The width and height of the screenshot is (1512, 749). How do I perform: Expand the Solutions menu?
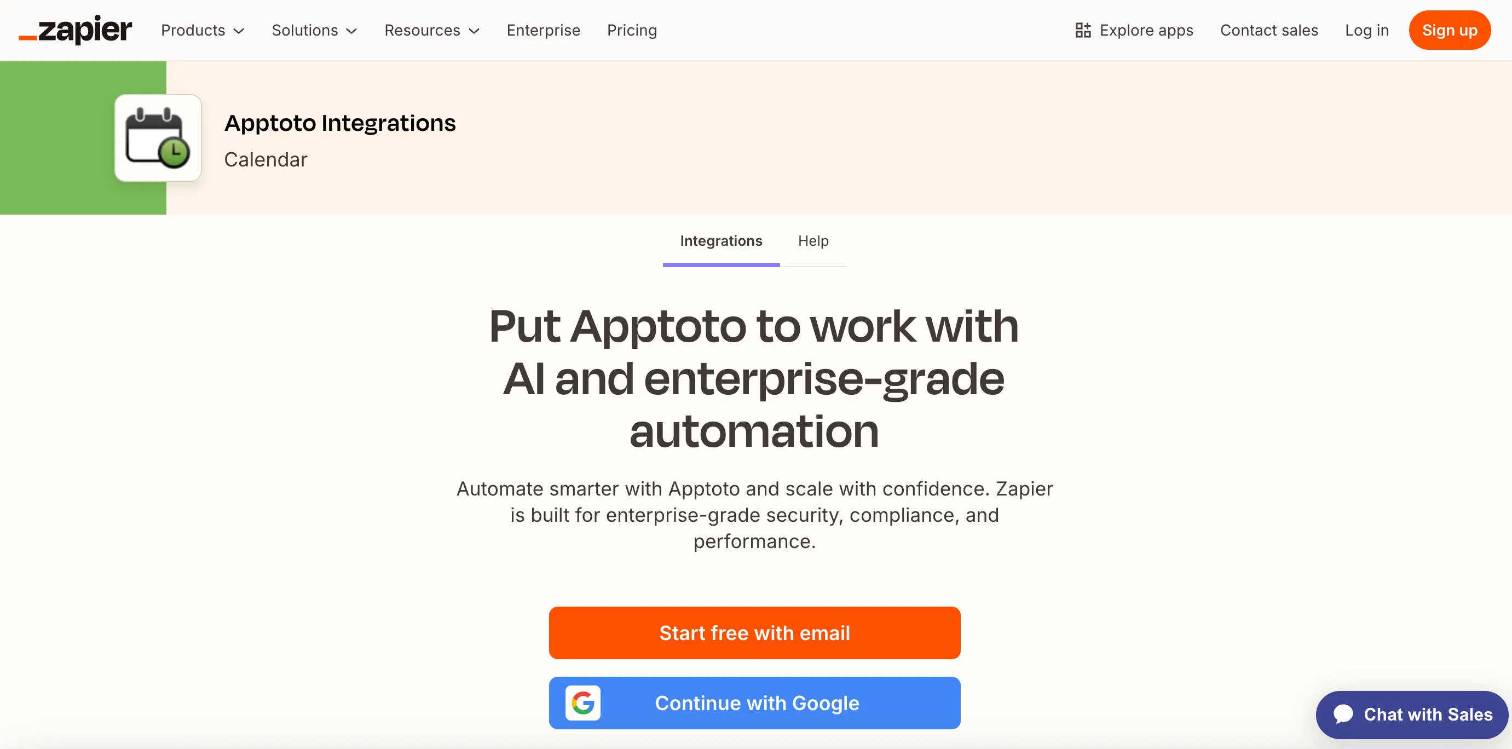click(x=305, y=30)
